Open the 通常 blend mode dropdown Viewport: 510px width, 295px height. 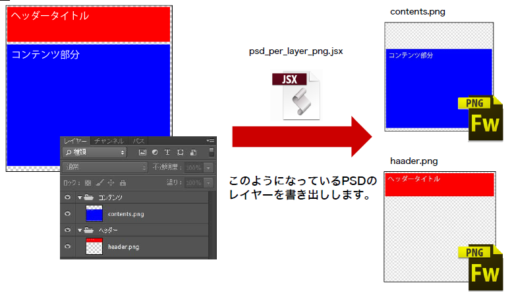coord(105,167)
